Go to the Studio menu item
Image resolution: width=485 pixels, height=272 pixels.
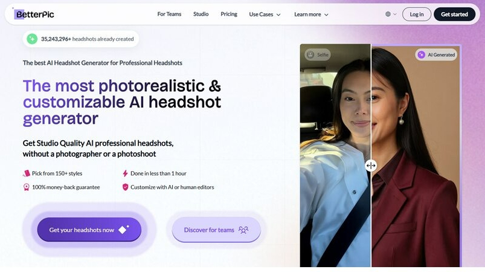tap(201, 15)
